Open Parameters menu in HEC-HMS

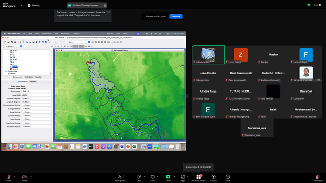pos(65,34)
